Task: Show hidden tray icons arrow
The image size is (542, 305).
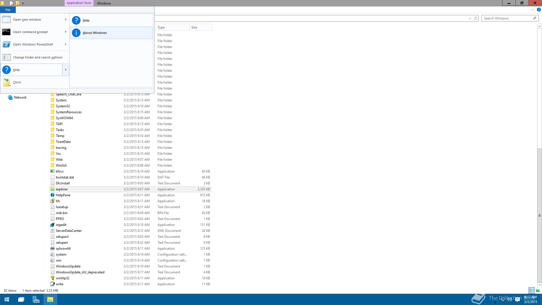Action: 495,302
